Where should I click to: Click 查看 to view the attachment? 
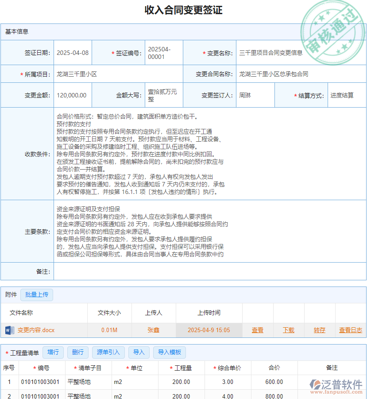[x=258, y=330]
